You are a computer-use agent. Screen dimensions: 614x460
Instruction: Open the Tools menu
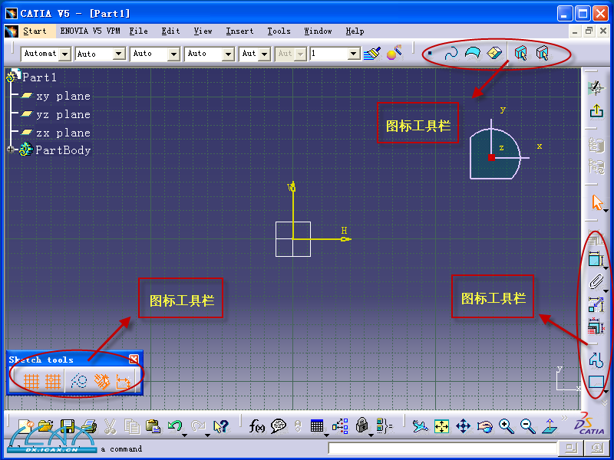(279, 31)
